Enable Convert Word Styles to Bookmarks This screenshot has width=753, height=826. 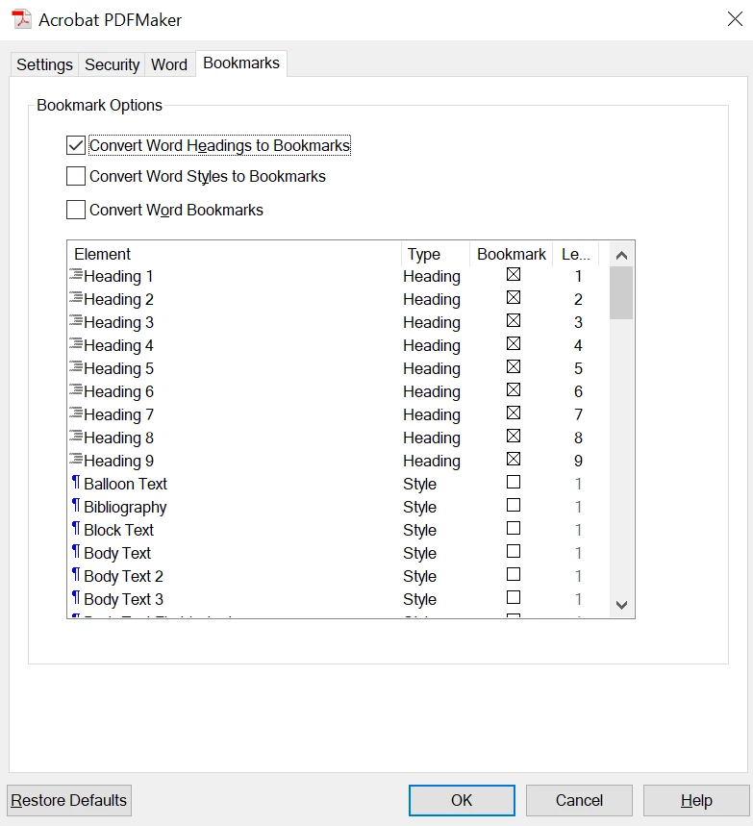(76, 176)
